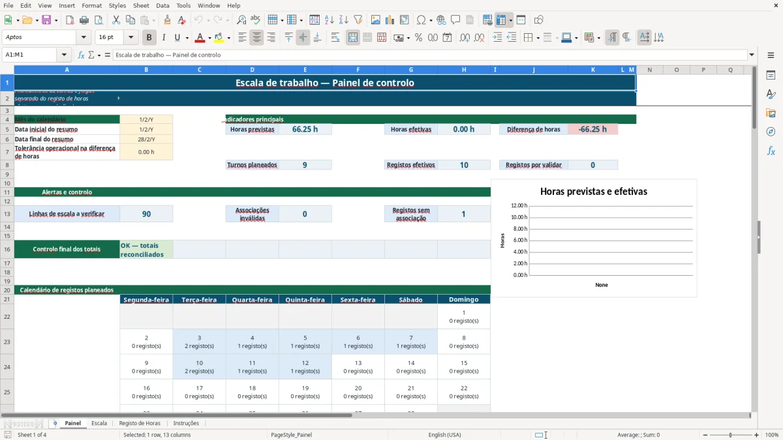Activate Clone Formatting paintbrush
Viewport: 783px width, 440px height.
pyautogui.click(x=167, y=20)
